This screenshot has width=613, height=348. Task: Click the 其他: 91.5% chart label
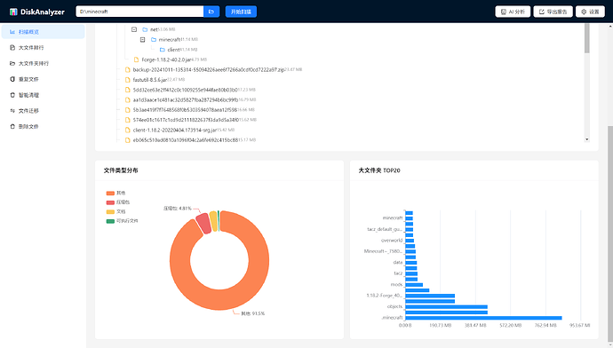click(x=252, y=313)
